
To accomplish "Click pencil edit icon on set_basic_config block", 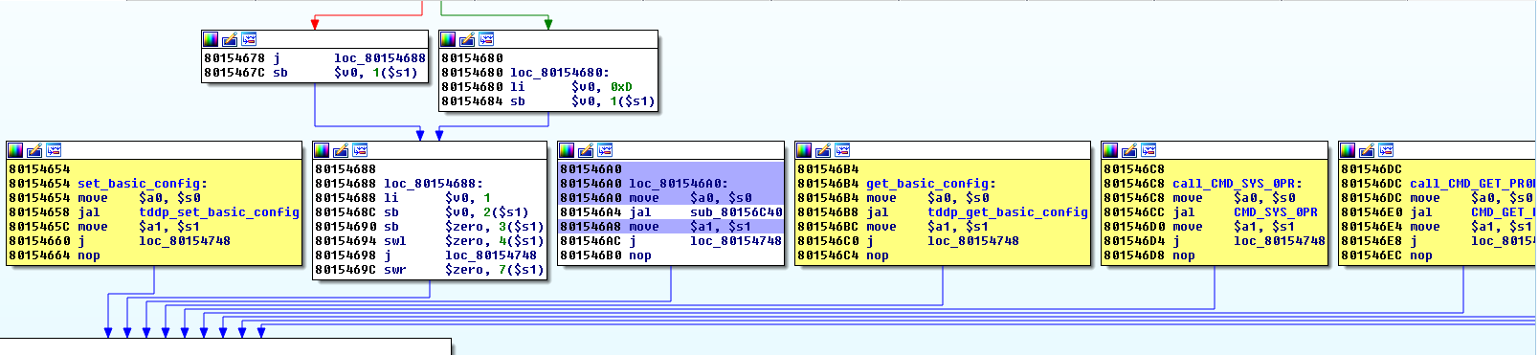I will (34, 150).
